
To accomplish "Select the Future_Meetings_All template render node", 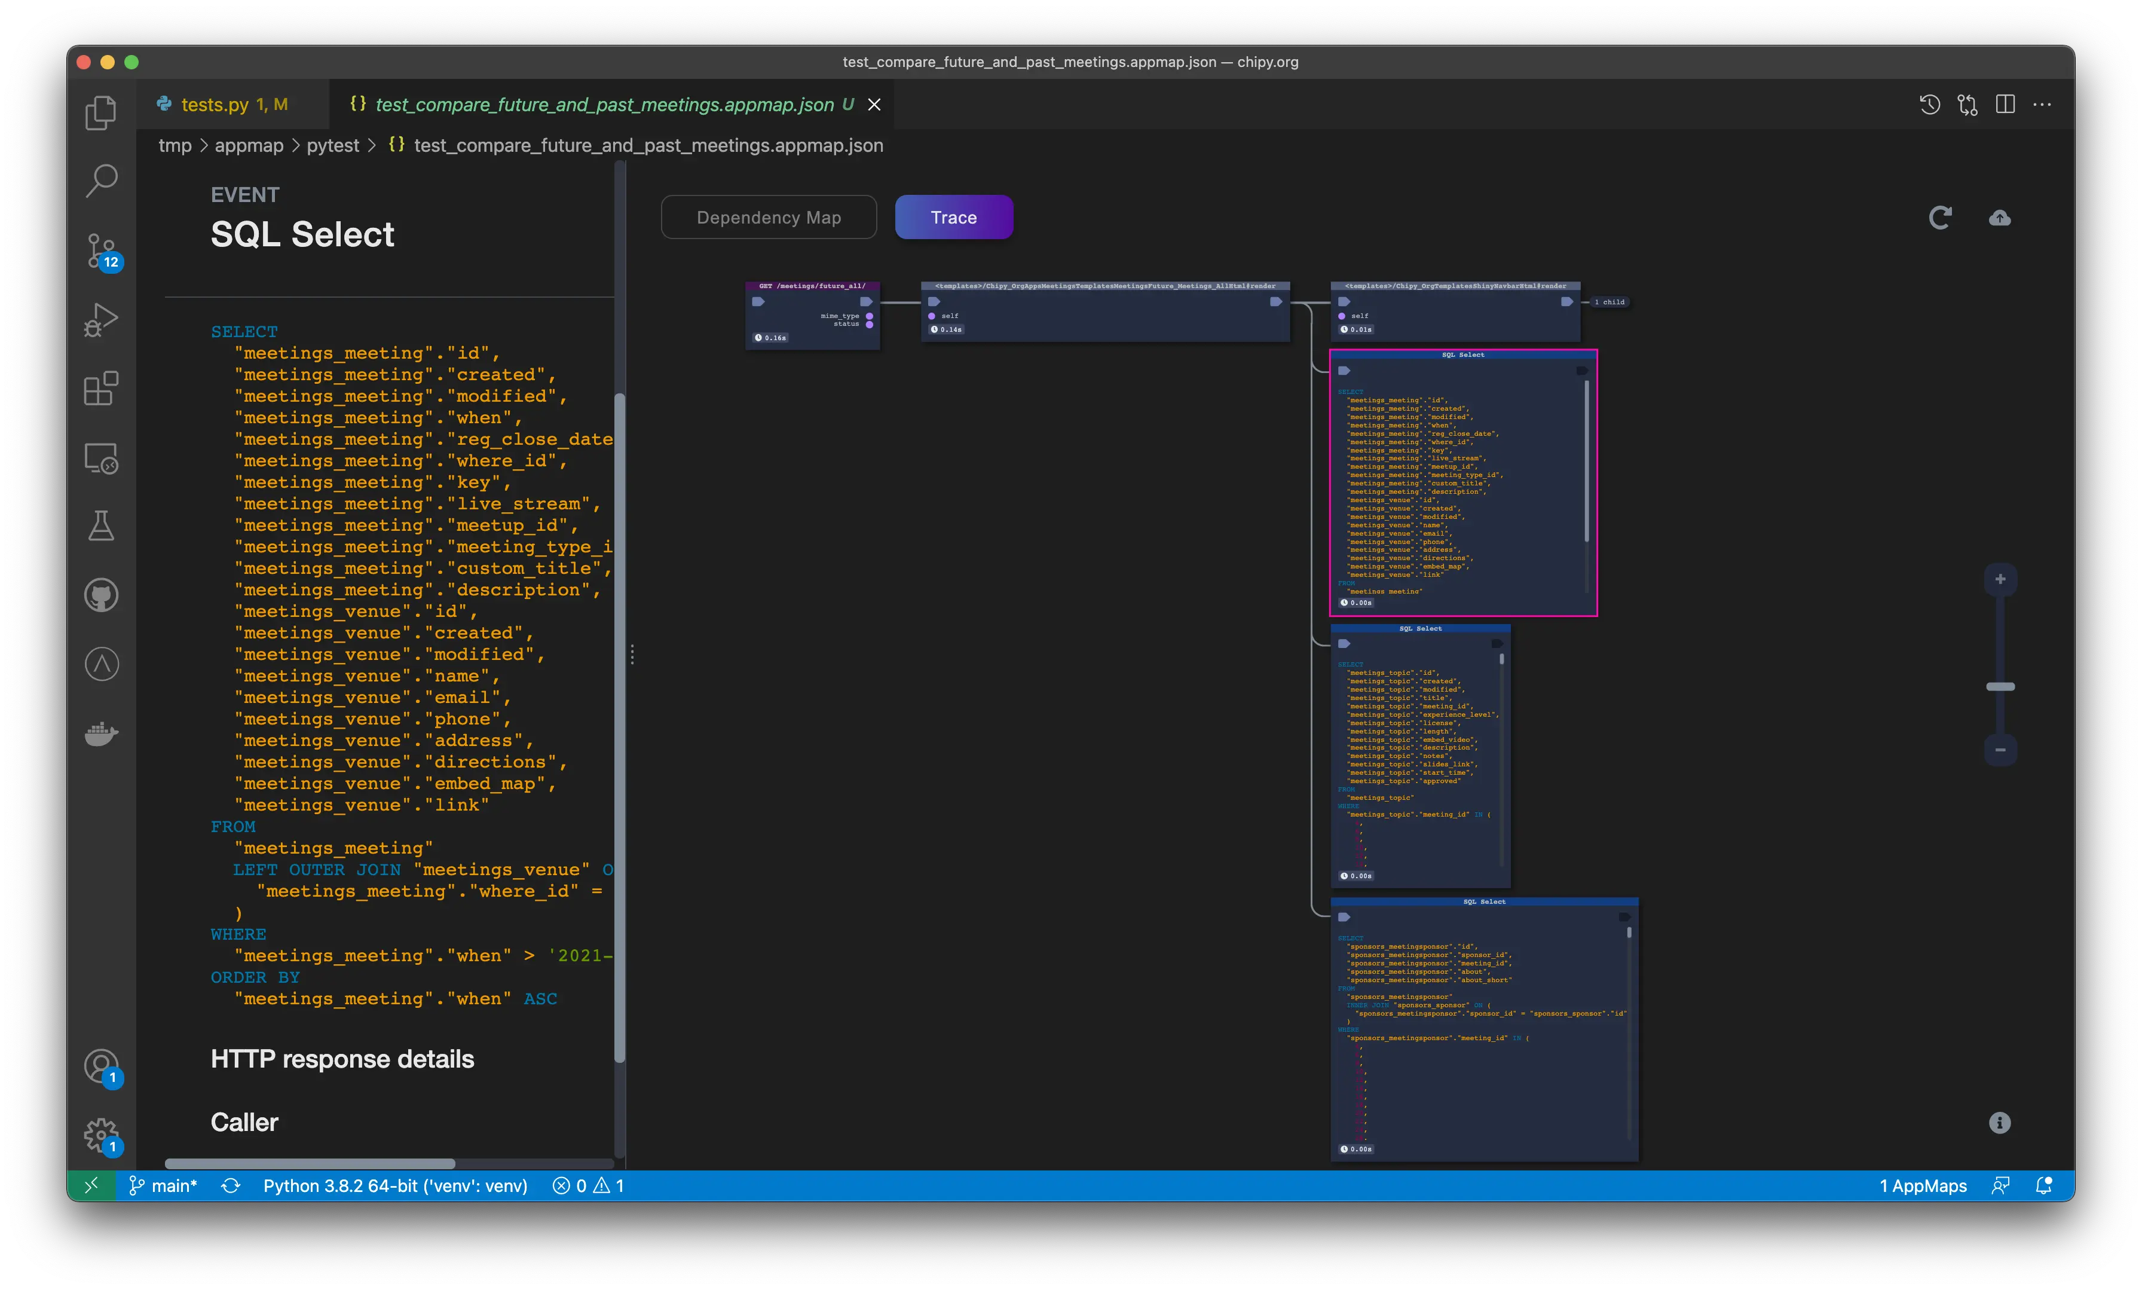I will pyautogui.click(x=1104, y=310).
